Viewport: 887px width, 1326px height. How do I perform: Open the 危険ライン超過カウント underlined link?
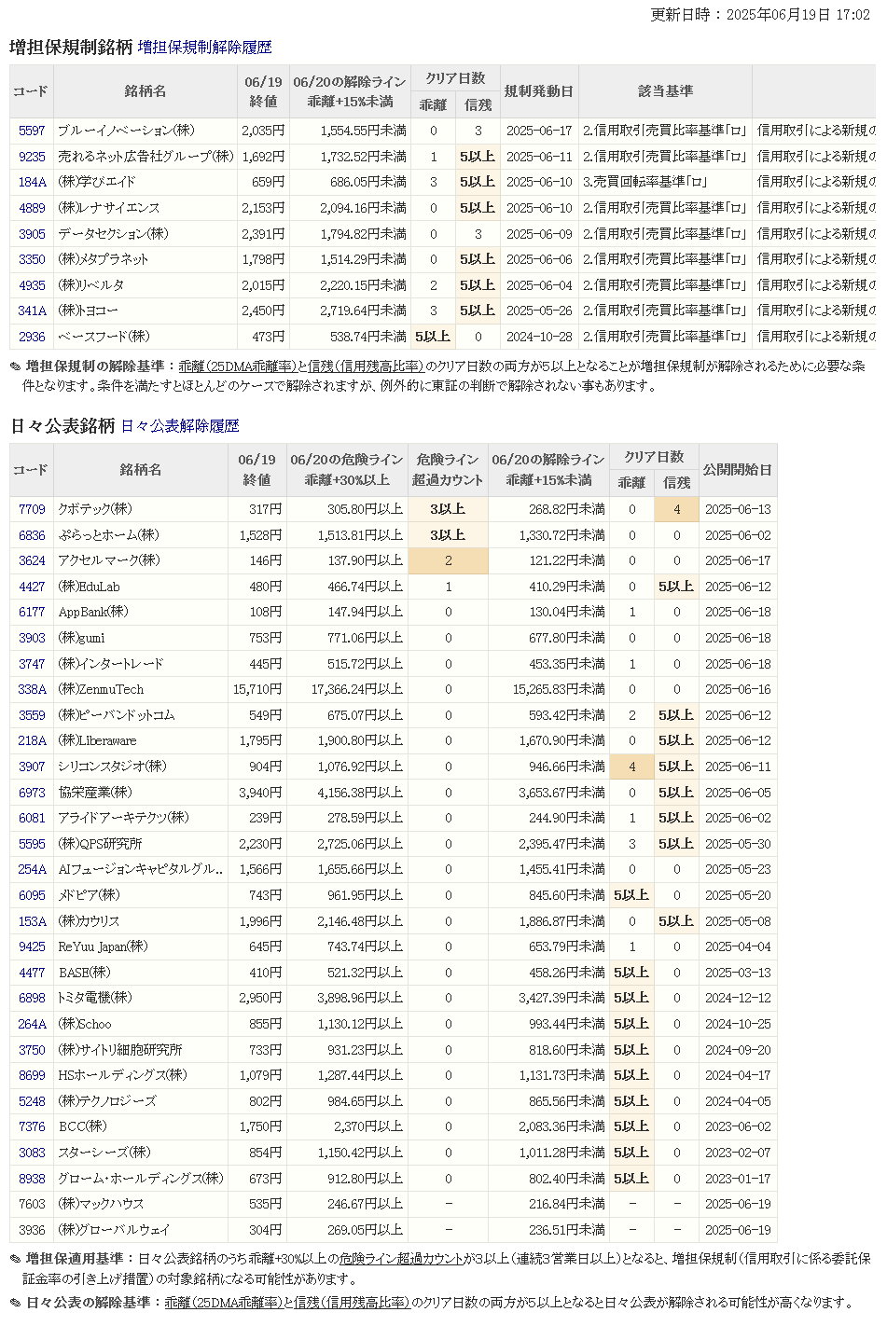(401, 1259)
